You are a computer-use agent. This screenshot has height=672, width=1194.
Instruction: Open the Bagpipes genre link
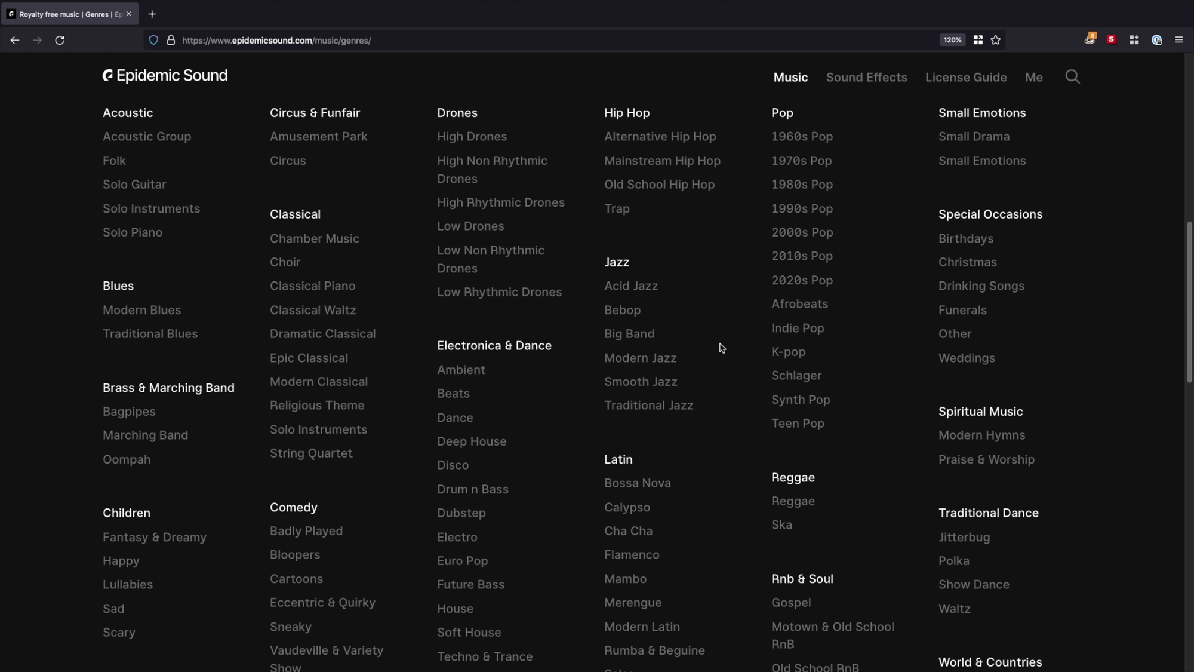[129, 412]
